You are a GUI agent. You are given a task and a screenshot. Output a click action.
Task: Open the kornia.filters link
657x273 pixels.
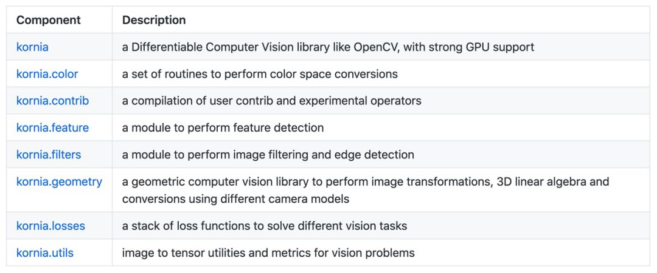pos(49,155)
